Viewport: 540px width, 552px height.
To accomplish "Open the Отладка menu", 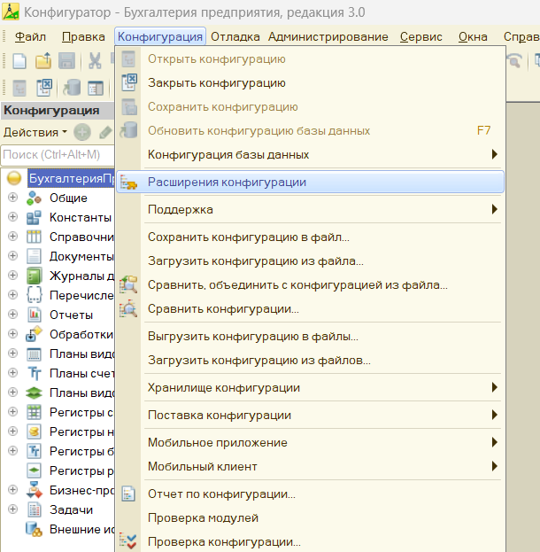I will point(235,37).
